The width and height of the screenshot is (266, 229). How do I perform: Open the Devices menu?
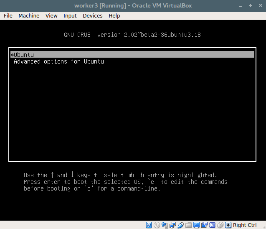pos(93,16)
